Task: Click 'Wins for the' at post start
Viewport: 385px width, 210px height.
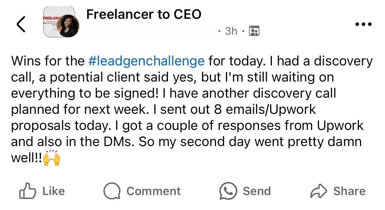Action: [x=48, y=61]
